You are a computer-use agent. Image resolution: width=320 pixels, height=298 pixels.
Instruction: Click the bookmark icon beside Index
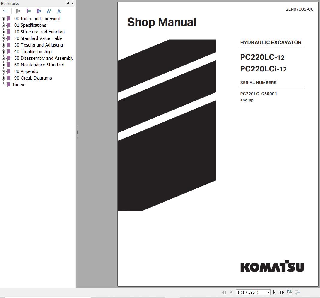pos(9,85)
